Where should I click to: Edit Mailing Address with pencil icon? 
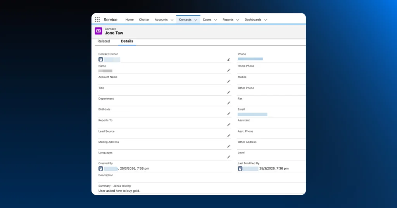pos(229,147)
